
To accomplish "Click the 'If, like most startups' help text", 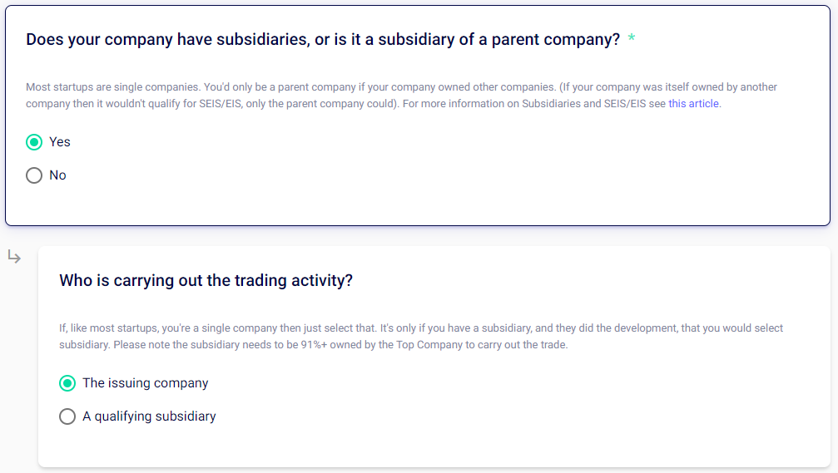I will 117,328.
